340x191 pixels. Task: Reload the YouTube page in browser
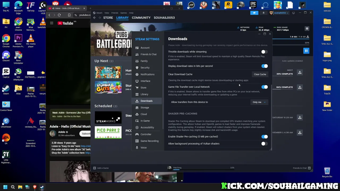pos(59,15)
